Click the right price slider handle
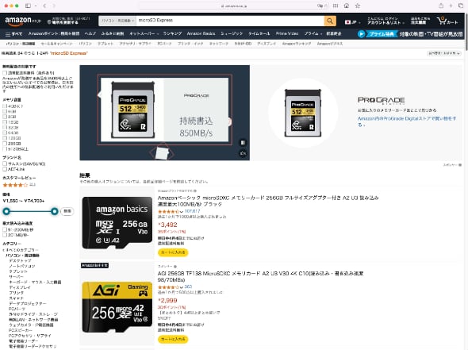468x350 pixels. coord(54,211)
